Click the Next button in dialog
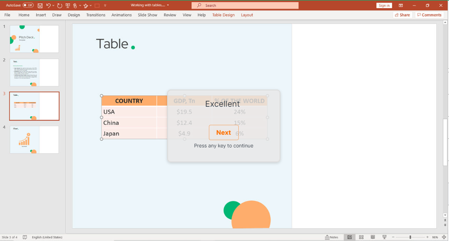Screen dimensions: 449x241 point(224,132)
